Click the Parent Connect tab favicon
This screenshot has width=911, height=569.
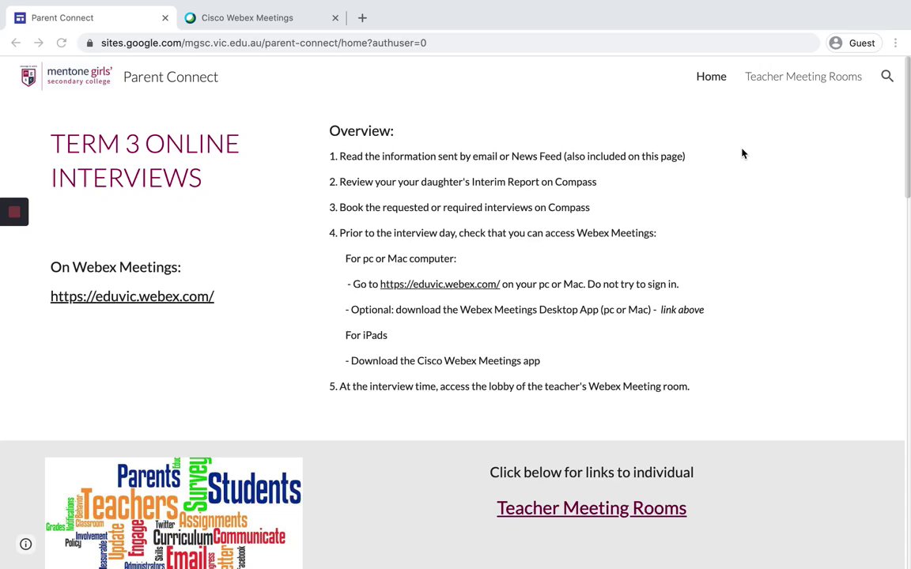20,18
